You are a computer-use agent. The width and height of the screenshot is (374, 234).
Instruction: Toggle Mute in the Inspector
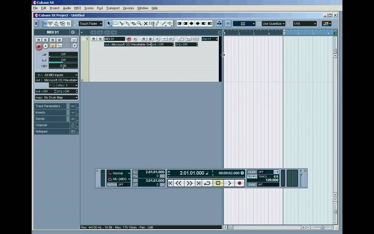(x=39, y=40)
